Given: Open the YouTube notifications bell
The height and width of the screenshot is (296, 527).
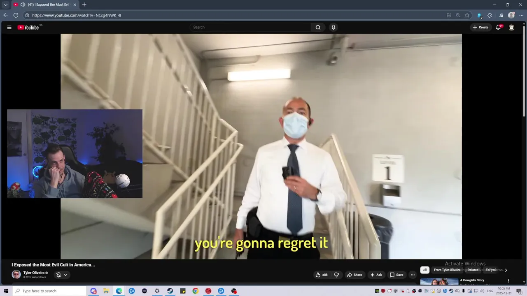Looking at the screenshot, I should 498,28.
